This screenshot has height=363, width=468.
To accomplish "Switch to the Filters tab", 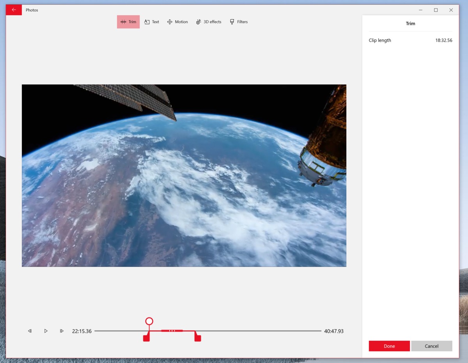I will pos(239,22).
